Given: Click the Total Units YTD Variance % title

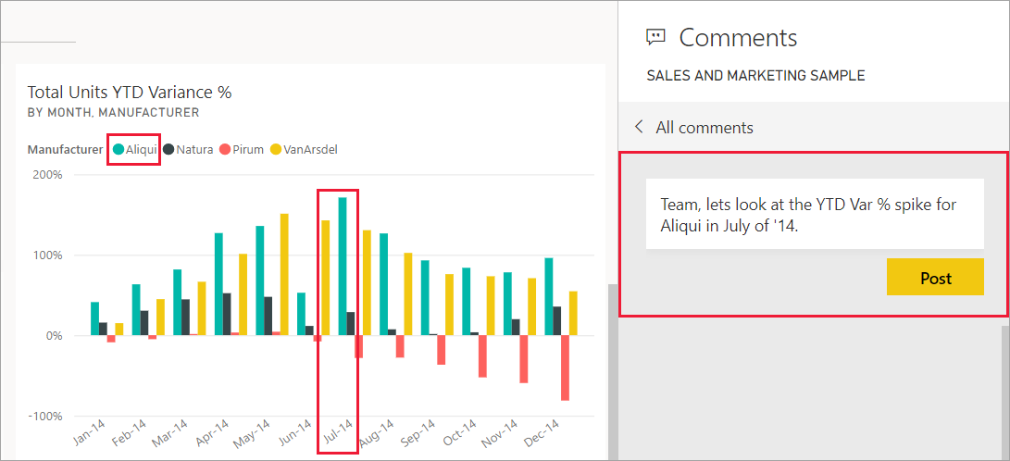Looking at the screenshot, I should coord(130,93).
